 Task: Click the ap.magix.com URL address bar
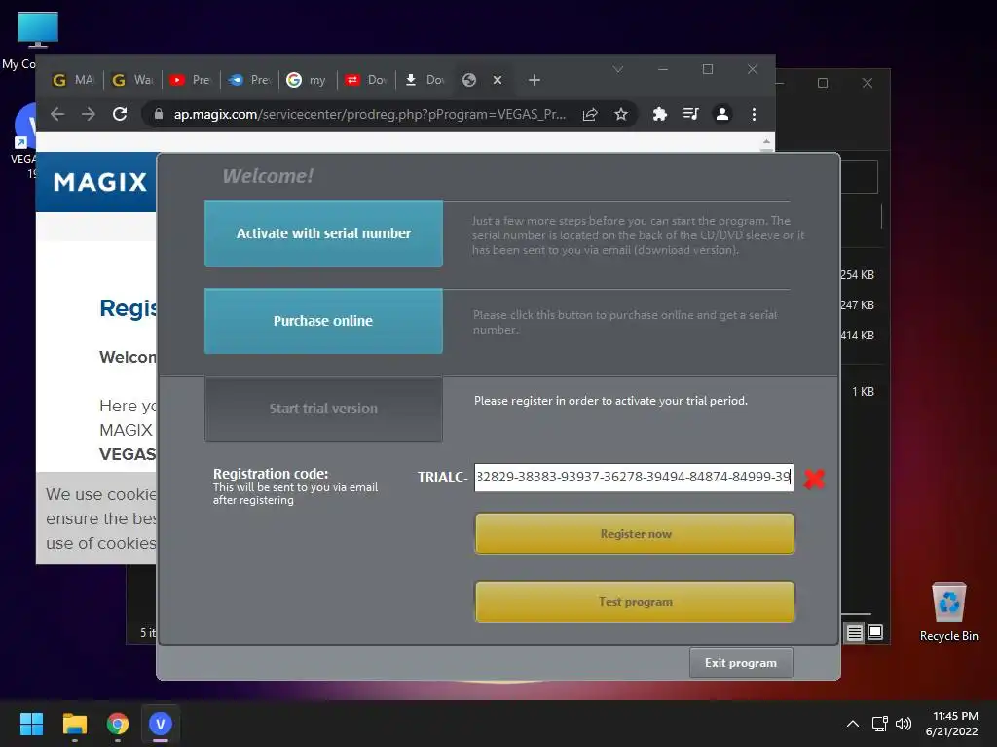coord(369,115)
